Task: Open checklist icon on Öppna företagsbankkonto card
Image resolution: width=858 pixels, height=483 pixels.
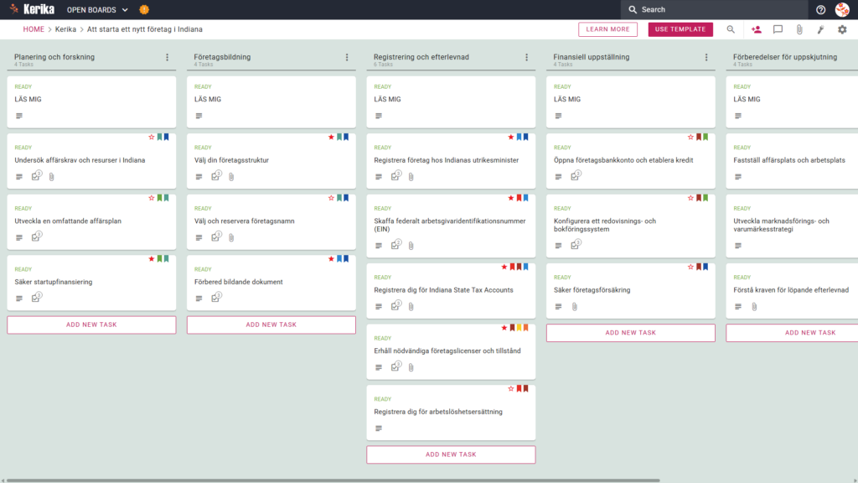Action: [575, 176]
